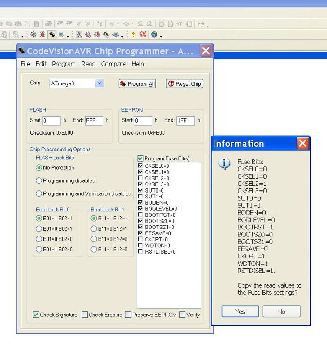
Task: Click the uncomment lines crossed-slash icon
Action: coord(88,24)
